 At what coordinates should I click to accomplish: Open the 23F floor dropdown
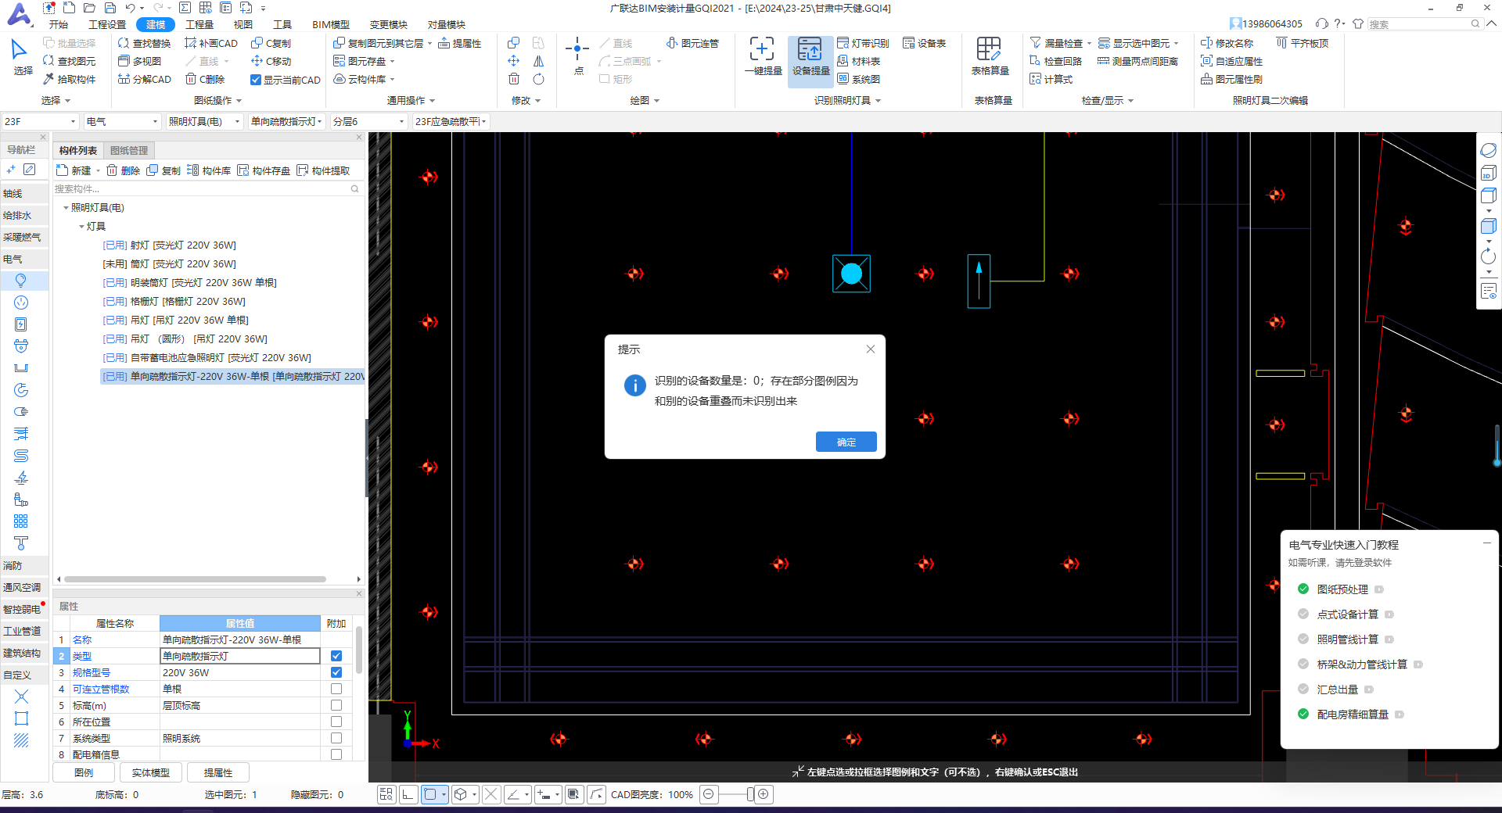41,121
